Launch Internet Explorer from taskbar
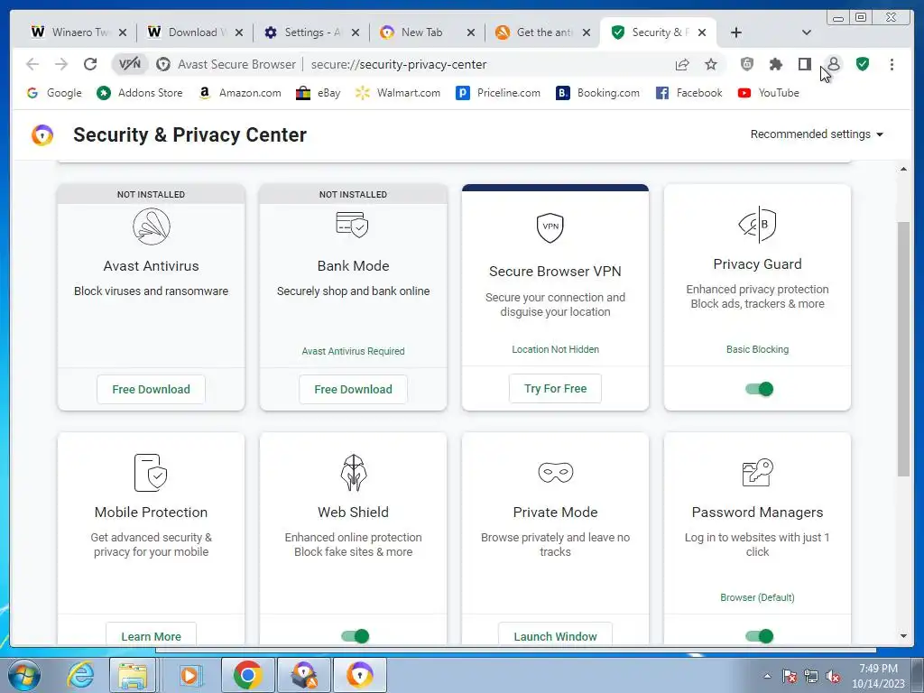This screenshot has height=693, width=924. click(80, 675)
